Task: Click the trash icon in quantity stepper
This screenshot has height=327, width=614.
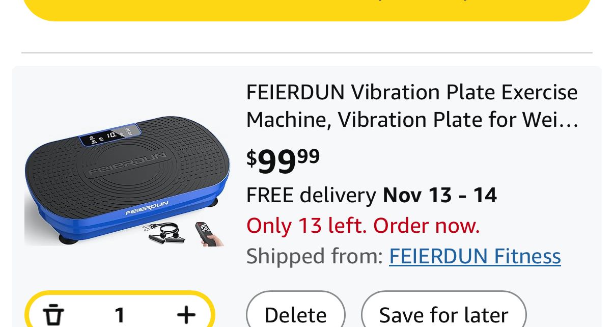Action: [53, 314]
